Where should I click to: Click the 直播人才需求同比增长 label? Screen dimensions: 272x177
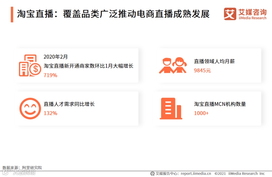[x=69, y=104]
